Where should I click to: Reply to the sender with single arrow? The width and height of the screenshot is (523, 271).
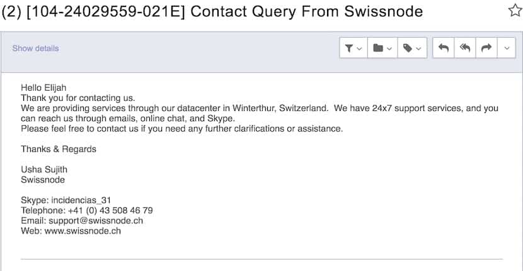[443, 48]
